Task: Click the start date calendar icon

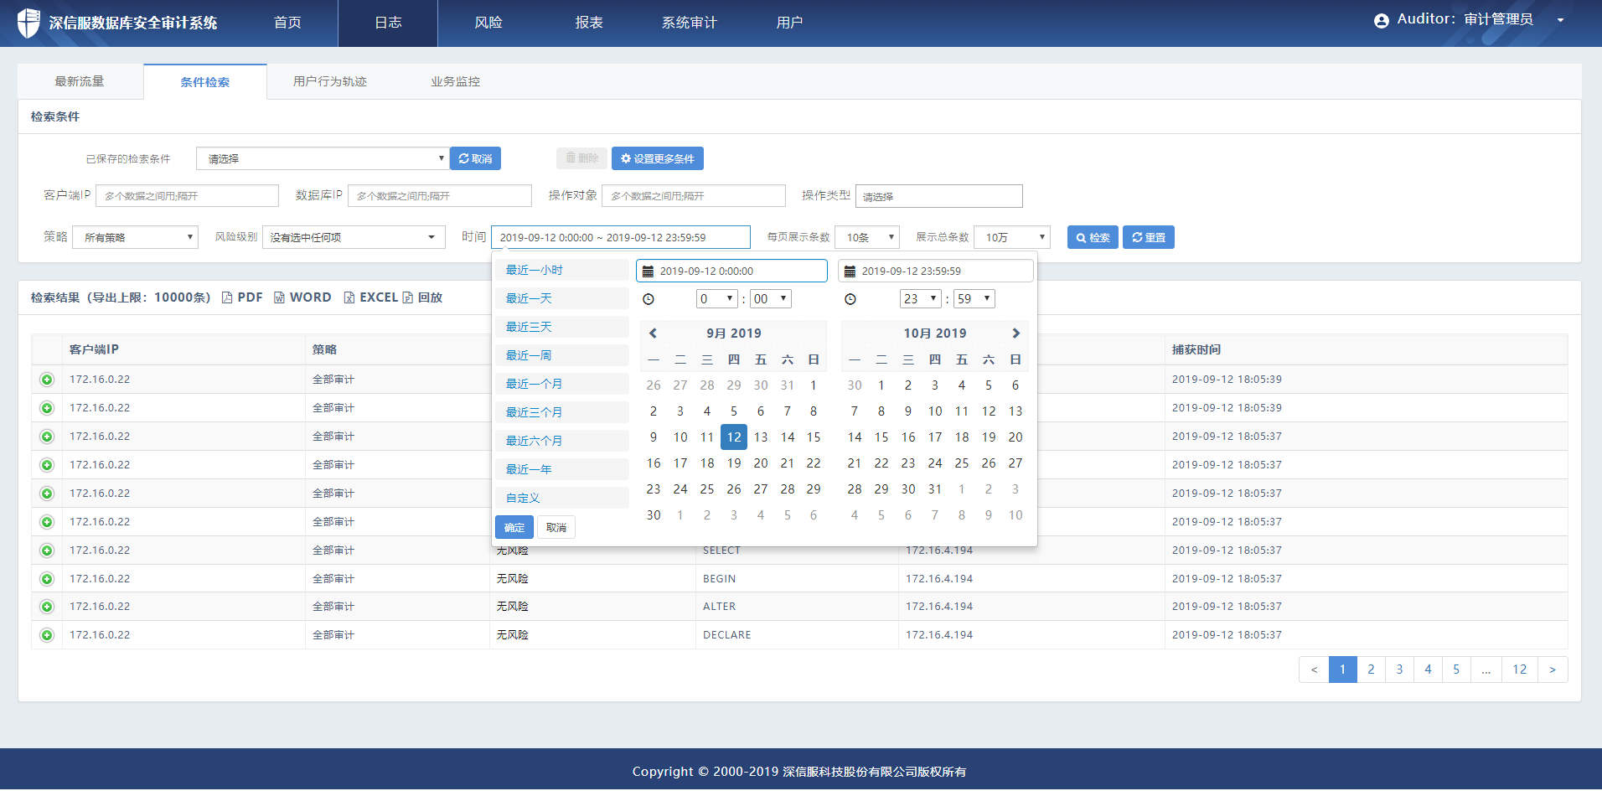Action: click(648, 271)
